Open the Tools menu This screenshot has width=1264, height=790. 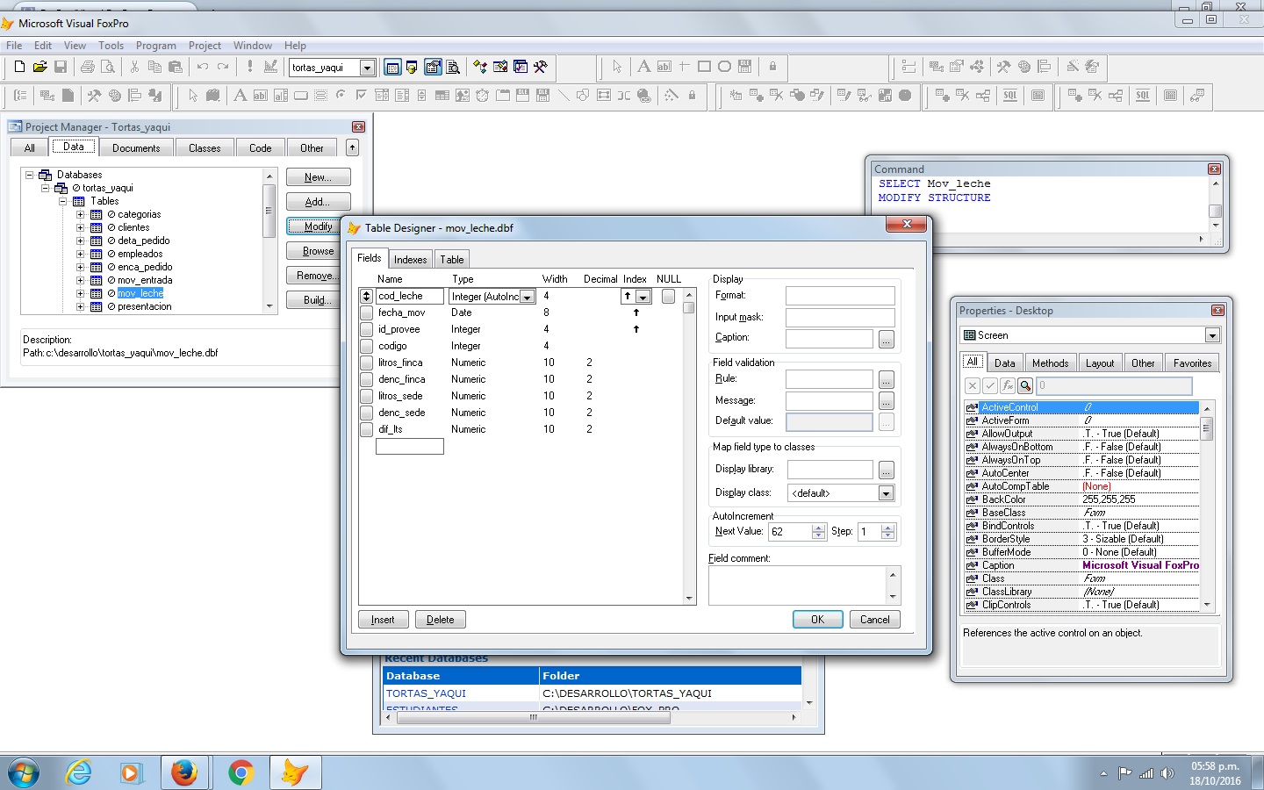tap(111, 46)
